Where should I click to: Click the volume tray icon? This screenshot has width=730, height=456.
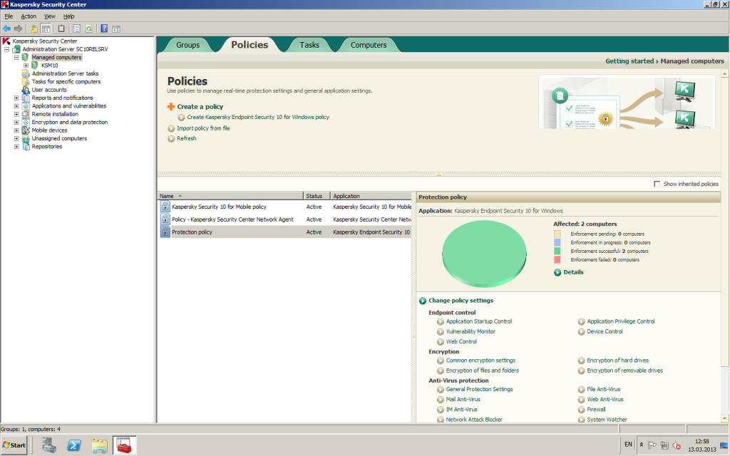coord(677,445)
